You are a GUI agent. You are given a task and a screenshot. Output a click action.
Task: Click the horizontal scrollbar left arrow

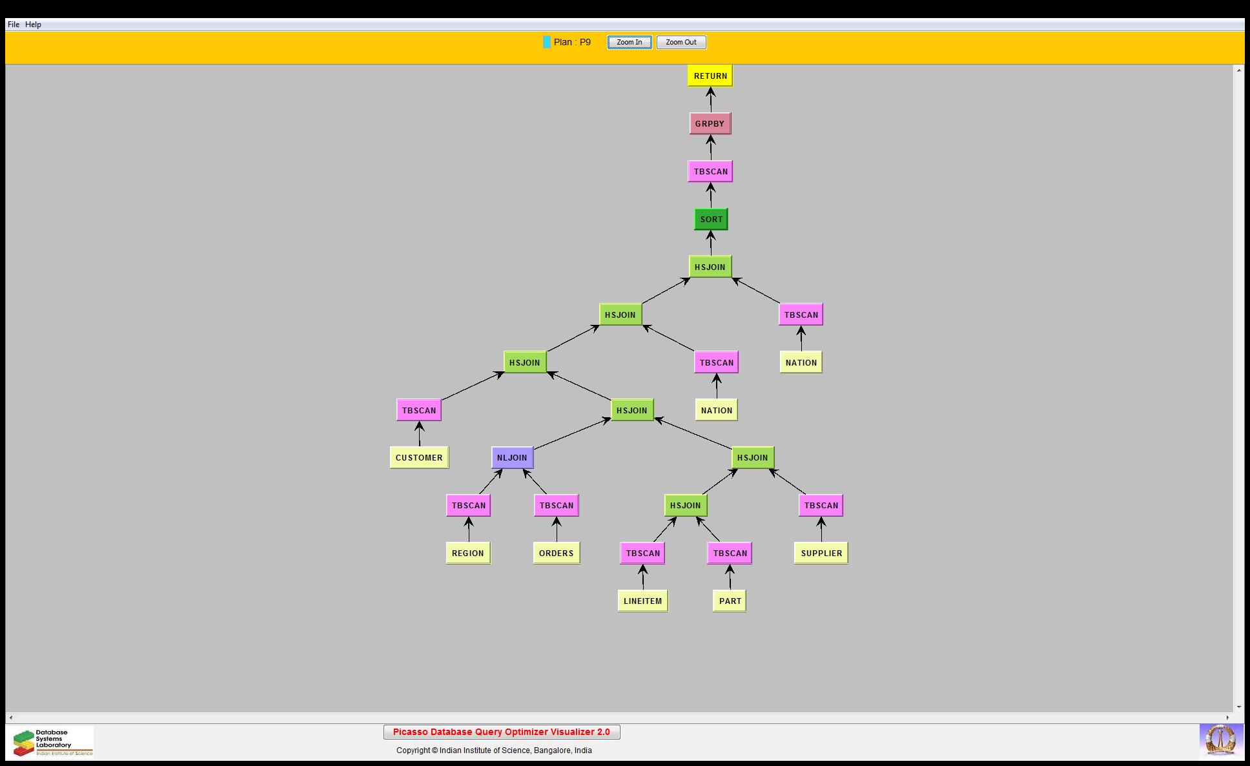click(10, 717)
